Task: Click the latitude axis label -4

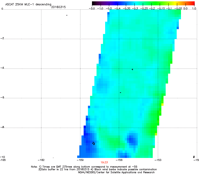Action: pos(2,68)
